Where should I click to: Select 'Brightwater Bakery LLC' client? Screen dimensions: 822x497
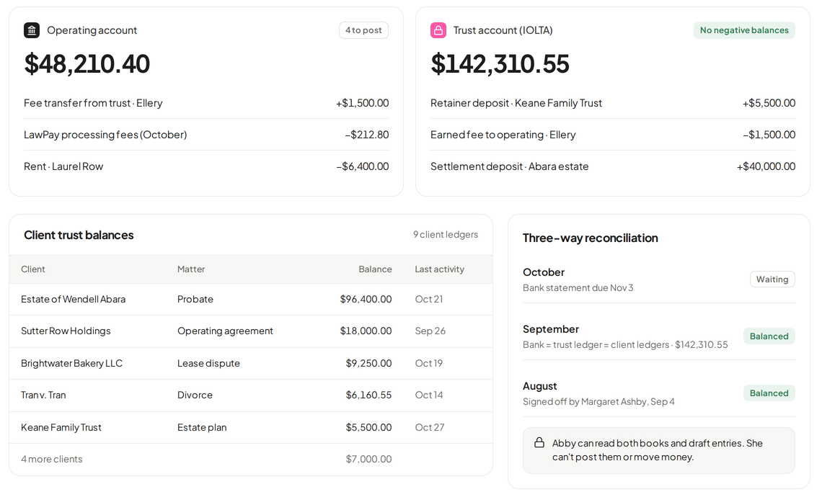click(71, 364)
